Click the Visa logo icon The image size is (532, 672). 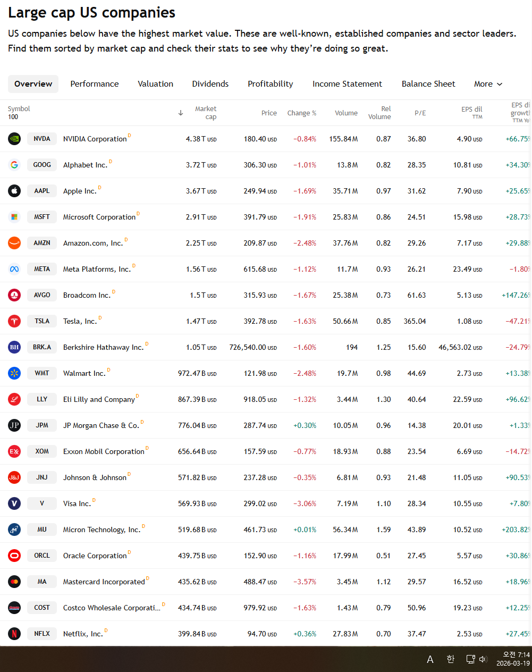14,503
